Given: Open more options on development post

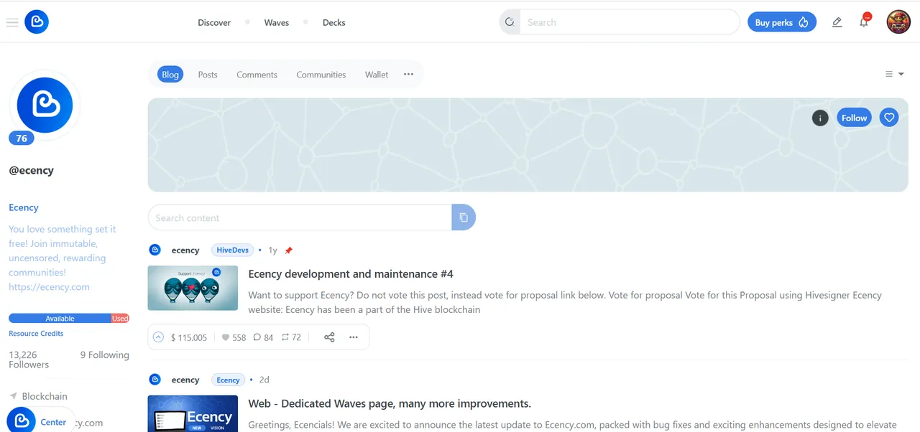Looking at the screenshot, I should click(x=353, y=337).
